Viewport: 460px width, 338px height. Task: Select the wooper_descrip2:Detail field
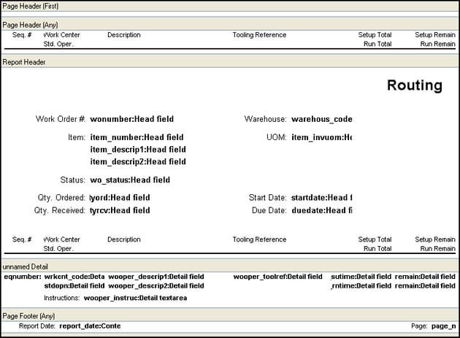[x=156, y=285]
